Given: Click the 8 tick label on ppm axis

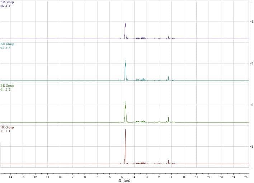Looking at the screenshot, I should click(85, 177).
